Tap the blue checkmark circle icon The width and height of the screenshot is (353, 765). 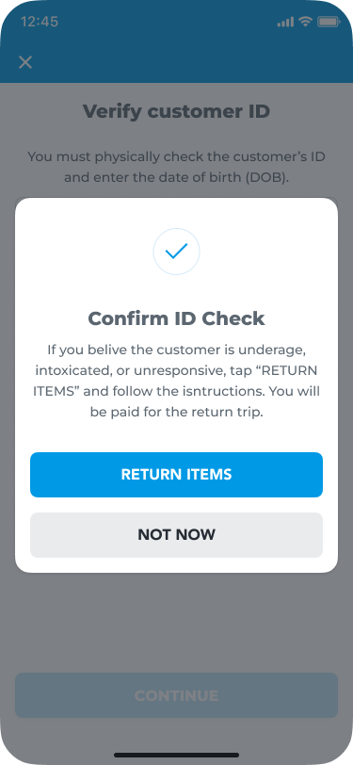[177, 252]
